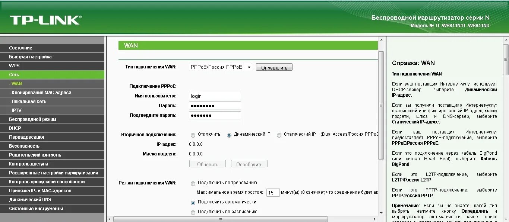509x222 pixels.
Task: Open the DHCP menu section
Action: pyautogui.click(x=52, y=128)
